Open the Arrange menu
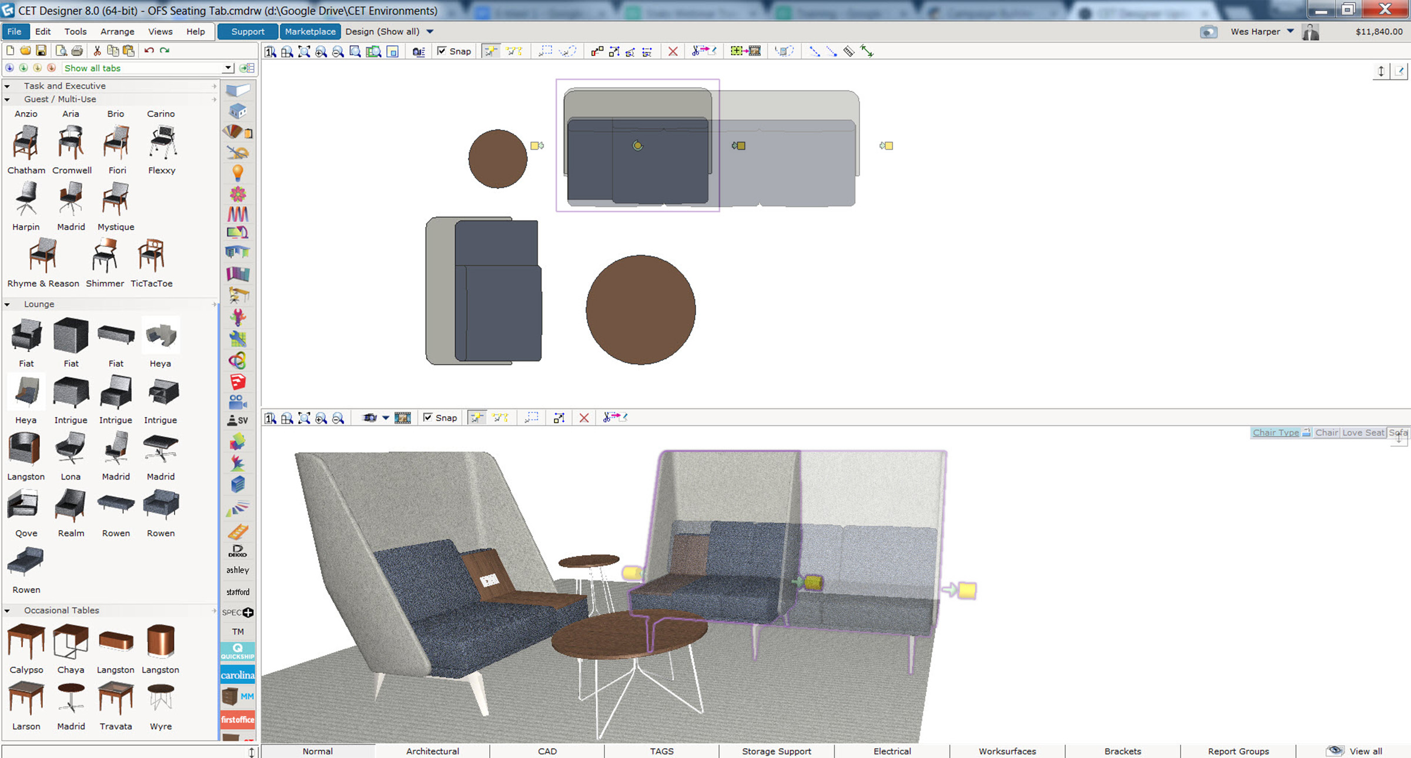 click(117, 32)
